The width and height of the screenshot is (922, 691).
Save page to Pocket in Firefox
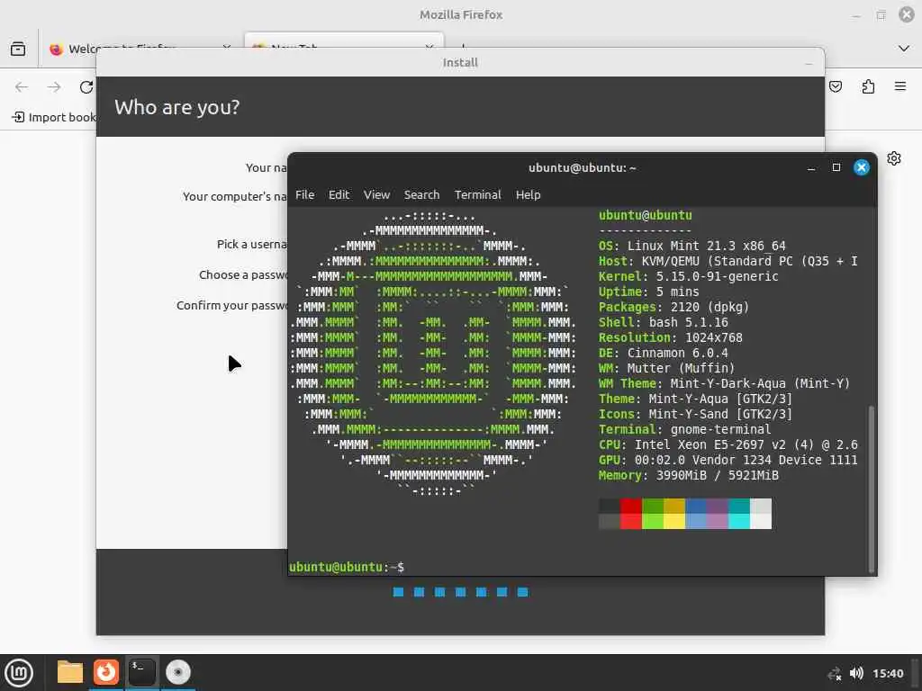(x=836, y=87)
